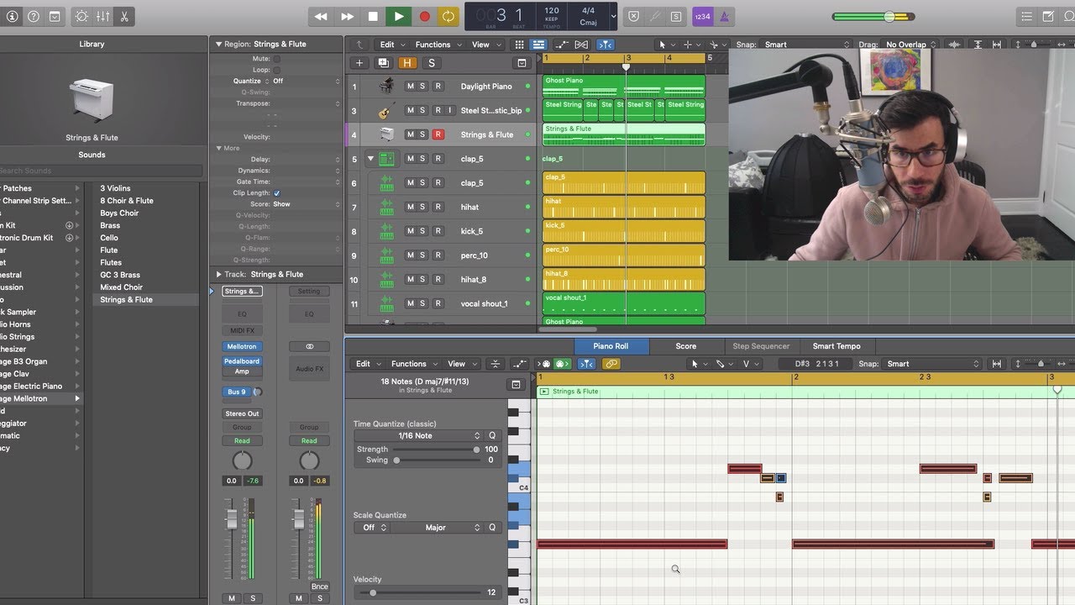Toggle the purple count-in 1234 button
This screenshot has height=605, width=1075.
(x=702, y=16)
